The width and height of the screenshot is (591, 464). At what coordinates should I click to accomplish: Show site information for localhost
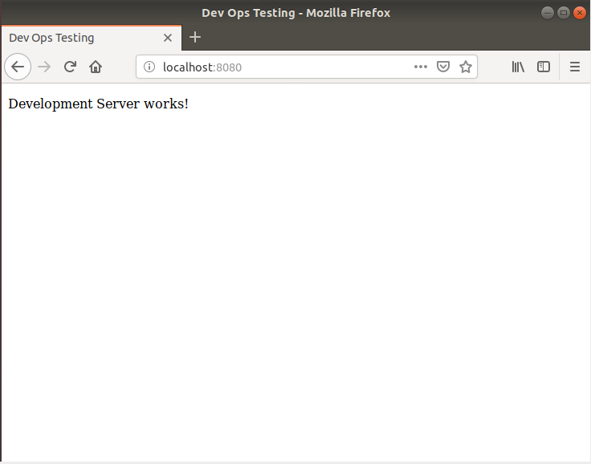tap(149, 67)
